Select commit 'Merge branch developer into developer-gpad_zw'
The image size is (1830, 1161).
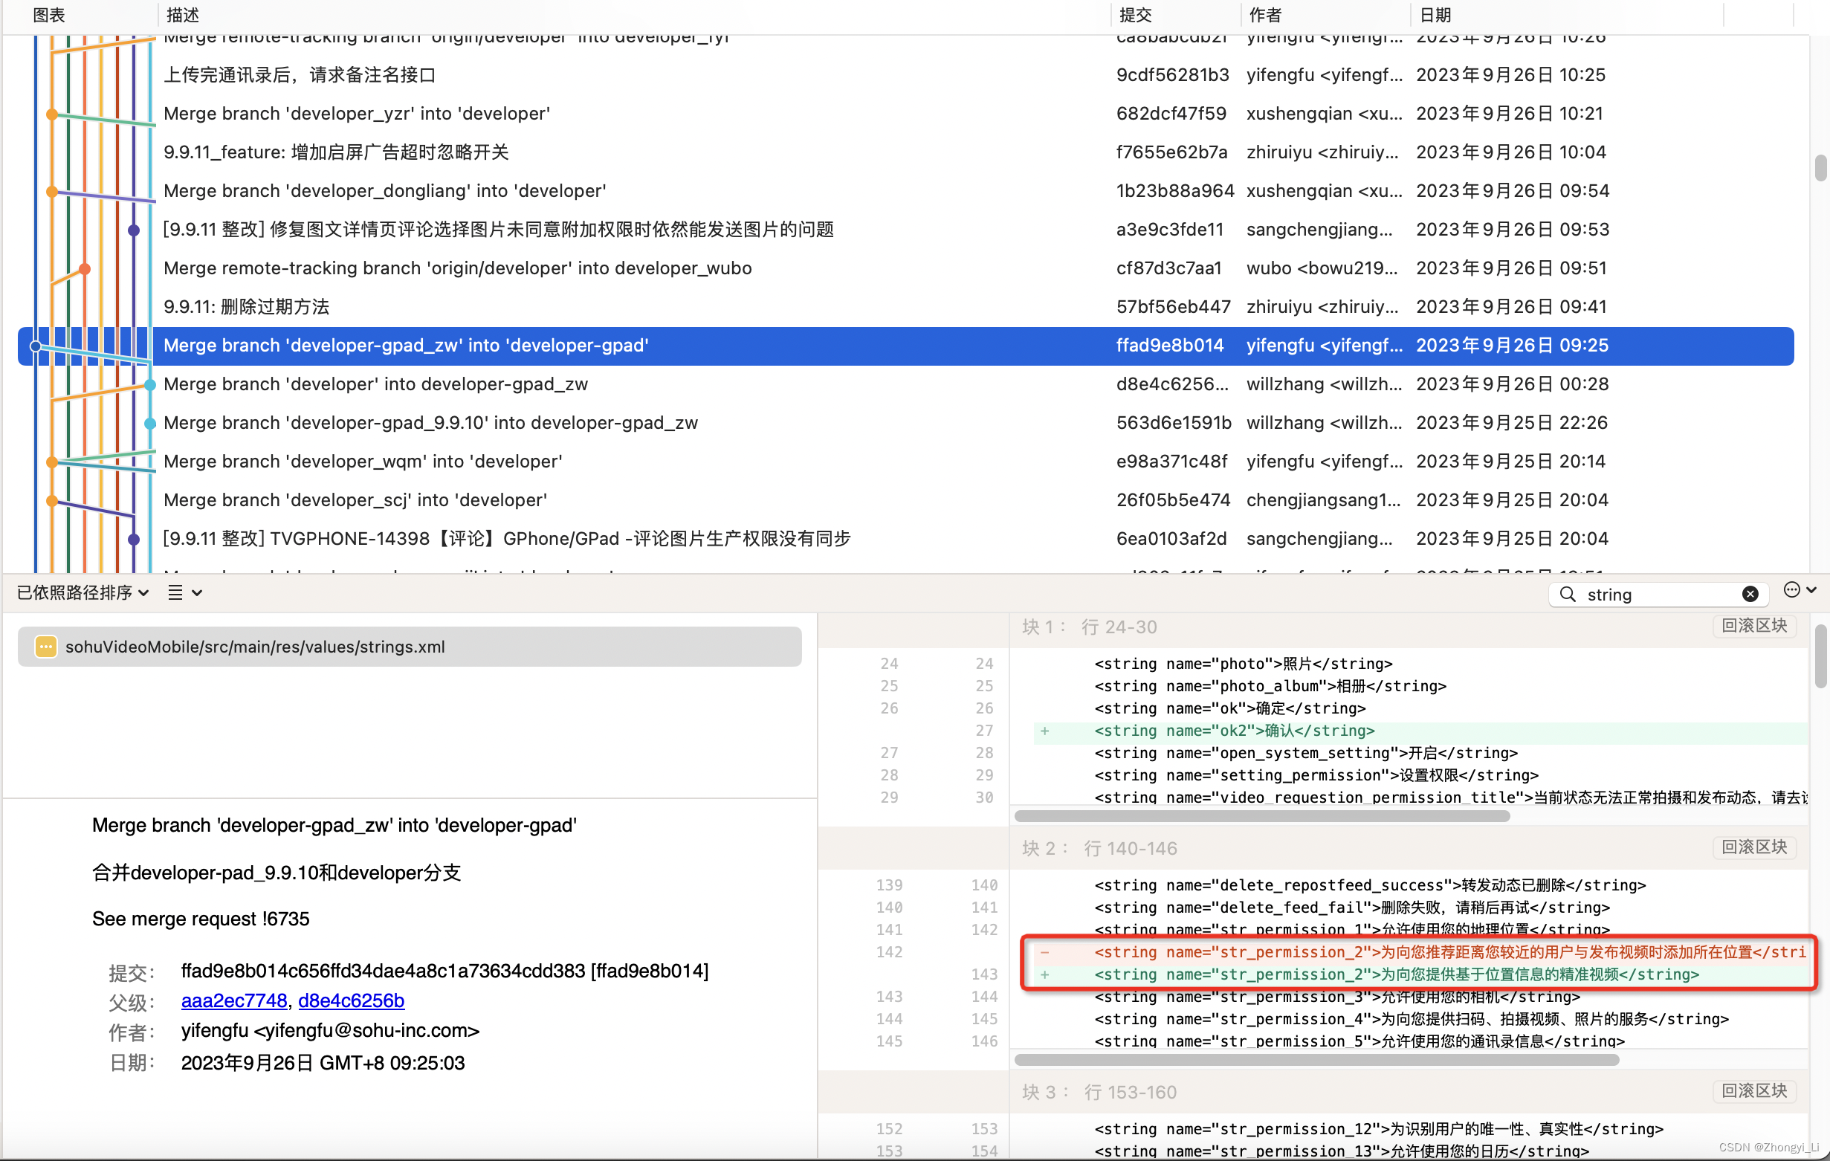(x=906, y=385)
